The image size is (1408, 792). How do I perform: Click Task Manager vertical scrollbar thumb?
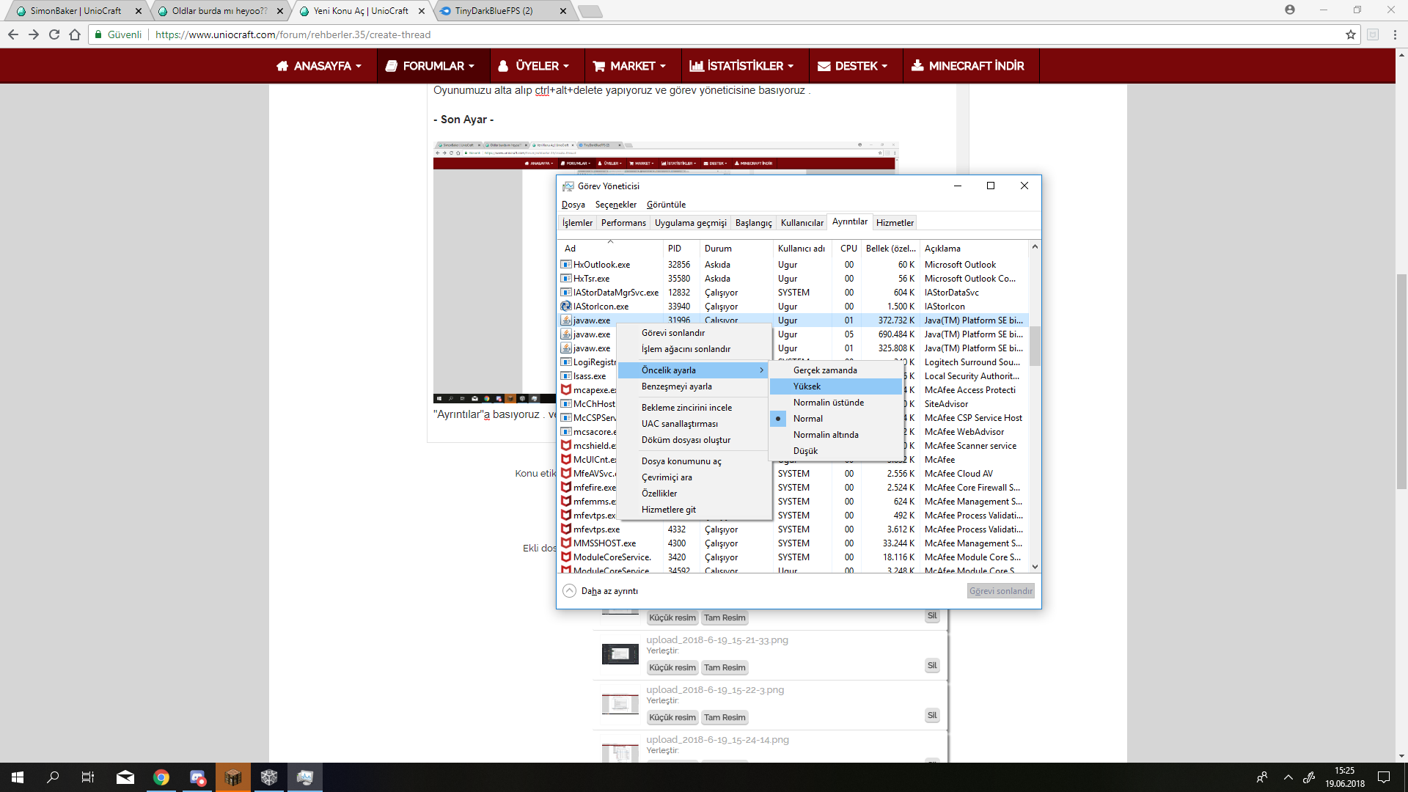[x=1035, y=346]
